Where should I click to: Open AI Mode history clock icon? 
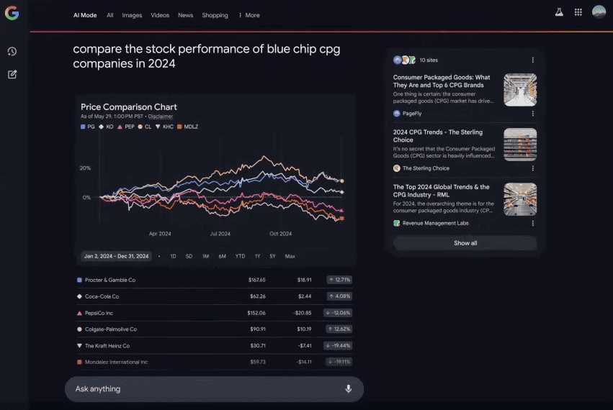(12, 52)
